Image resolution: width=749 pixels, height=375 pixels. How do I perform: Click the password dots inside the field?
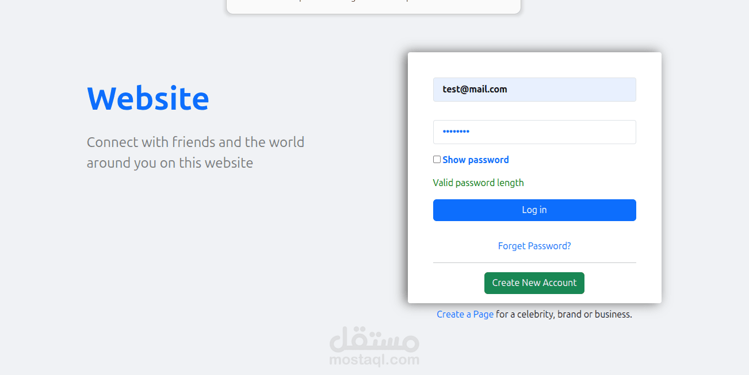(x=456, y=132)
